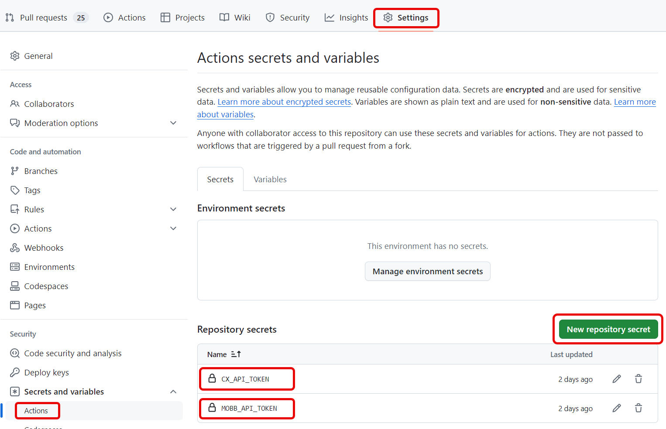This screenshot has width=666, height=429.
Task: Click Manage environment secrets button
Action: (x=427, y=271)
